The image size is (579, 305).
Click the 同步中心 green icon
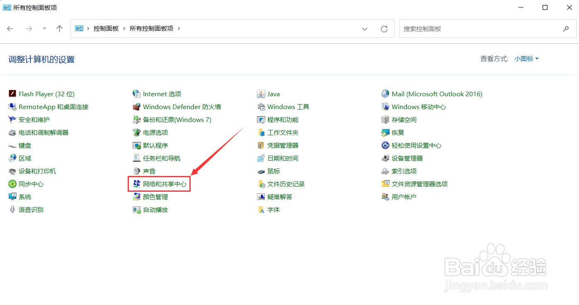click(x=12, y=184)
